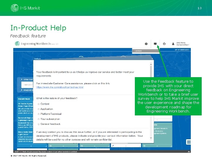Open the settings gear icon
Image resolution: width=212 pixels, height=159 pixels.
point(164,44)
